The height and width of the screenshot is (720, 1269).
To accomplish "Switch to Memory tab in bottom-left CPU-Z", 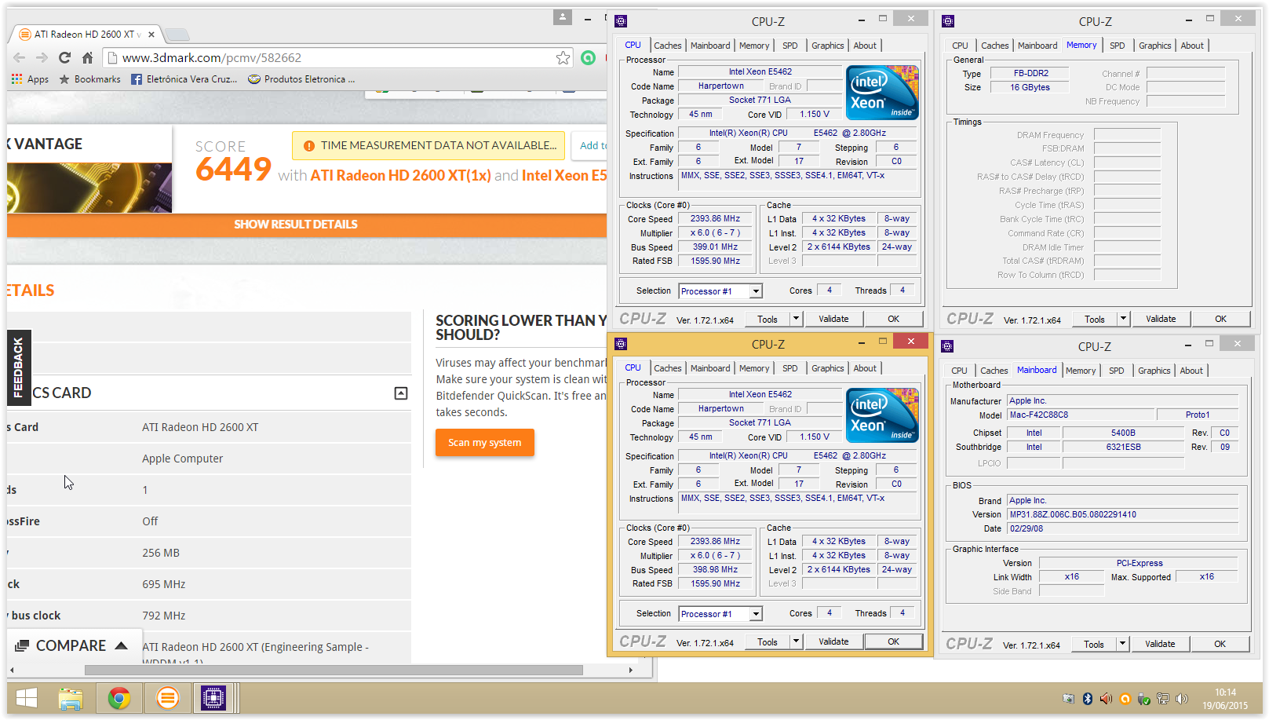I will pyautogui.click(x=754, y=368).
